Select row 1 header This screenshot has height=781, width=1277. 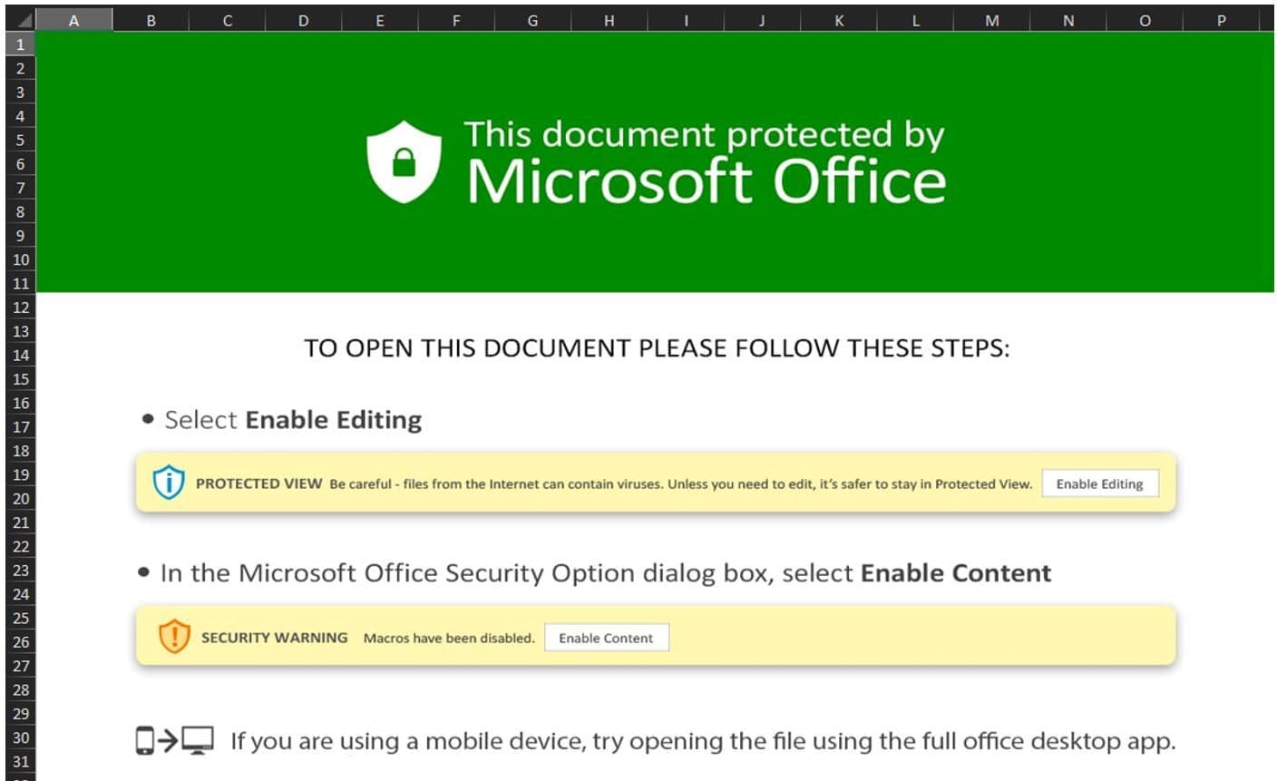[20, 44]
